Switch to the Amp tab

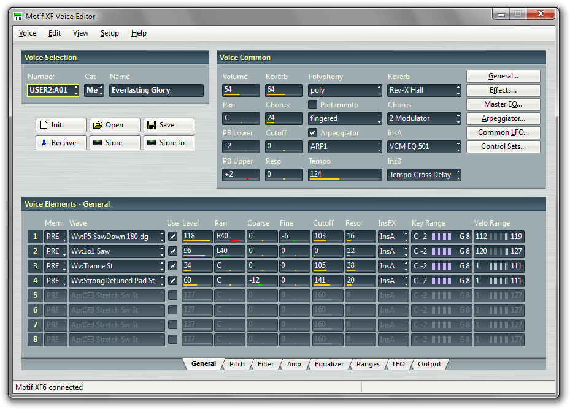tap(294, 364)
